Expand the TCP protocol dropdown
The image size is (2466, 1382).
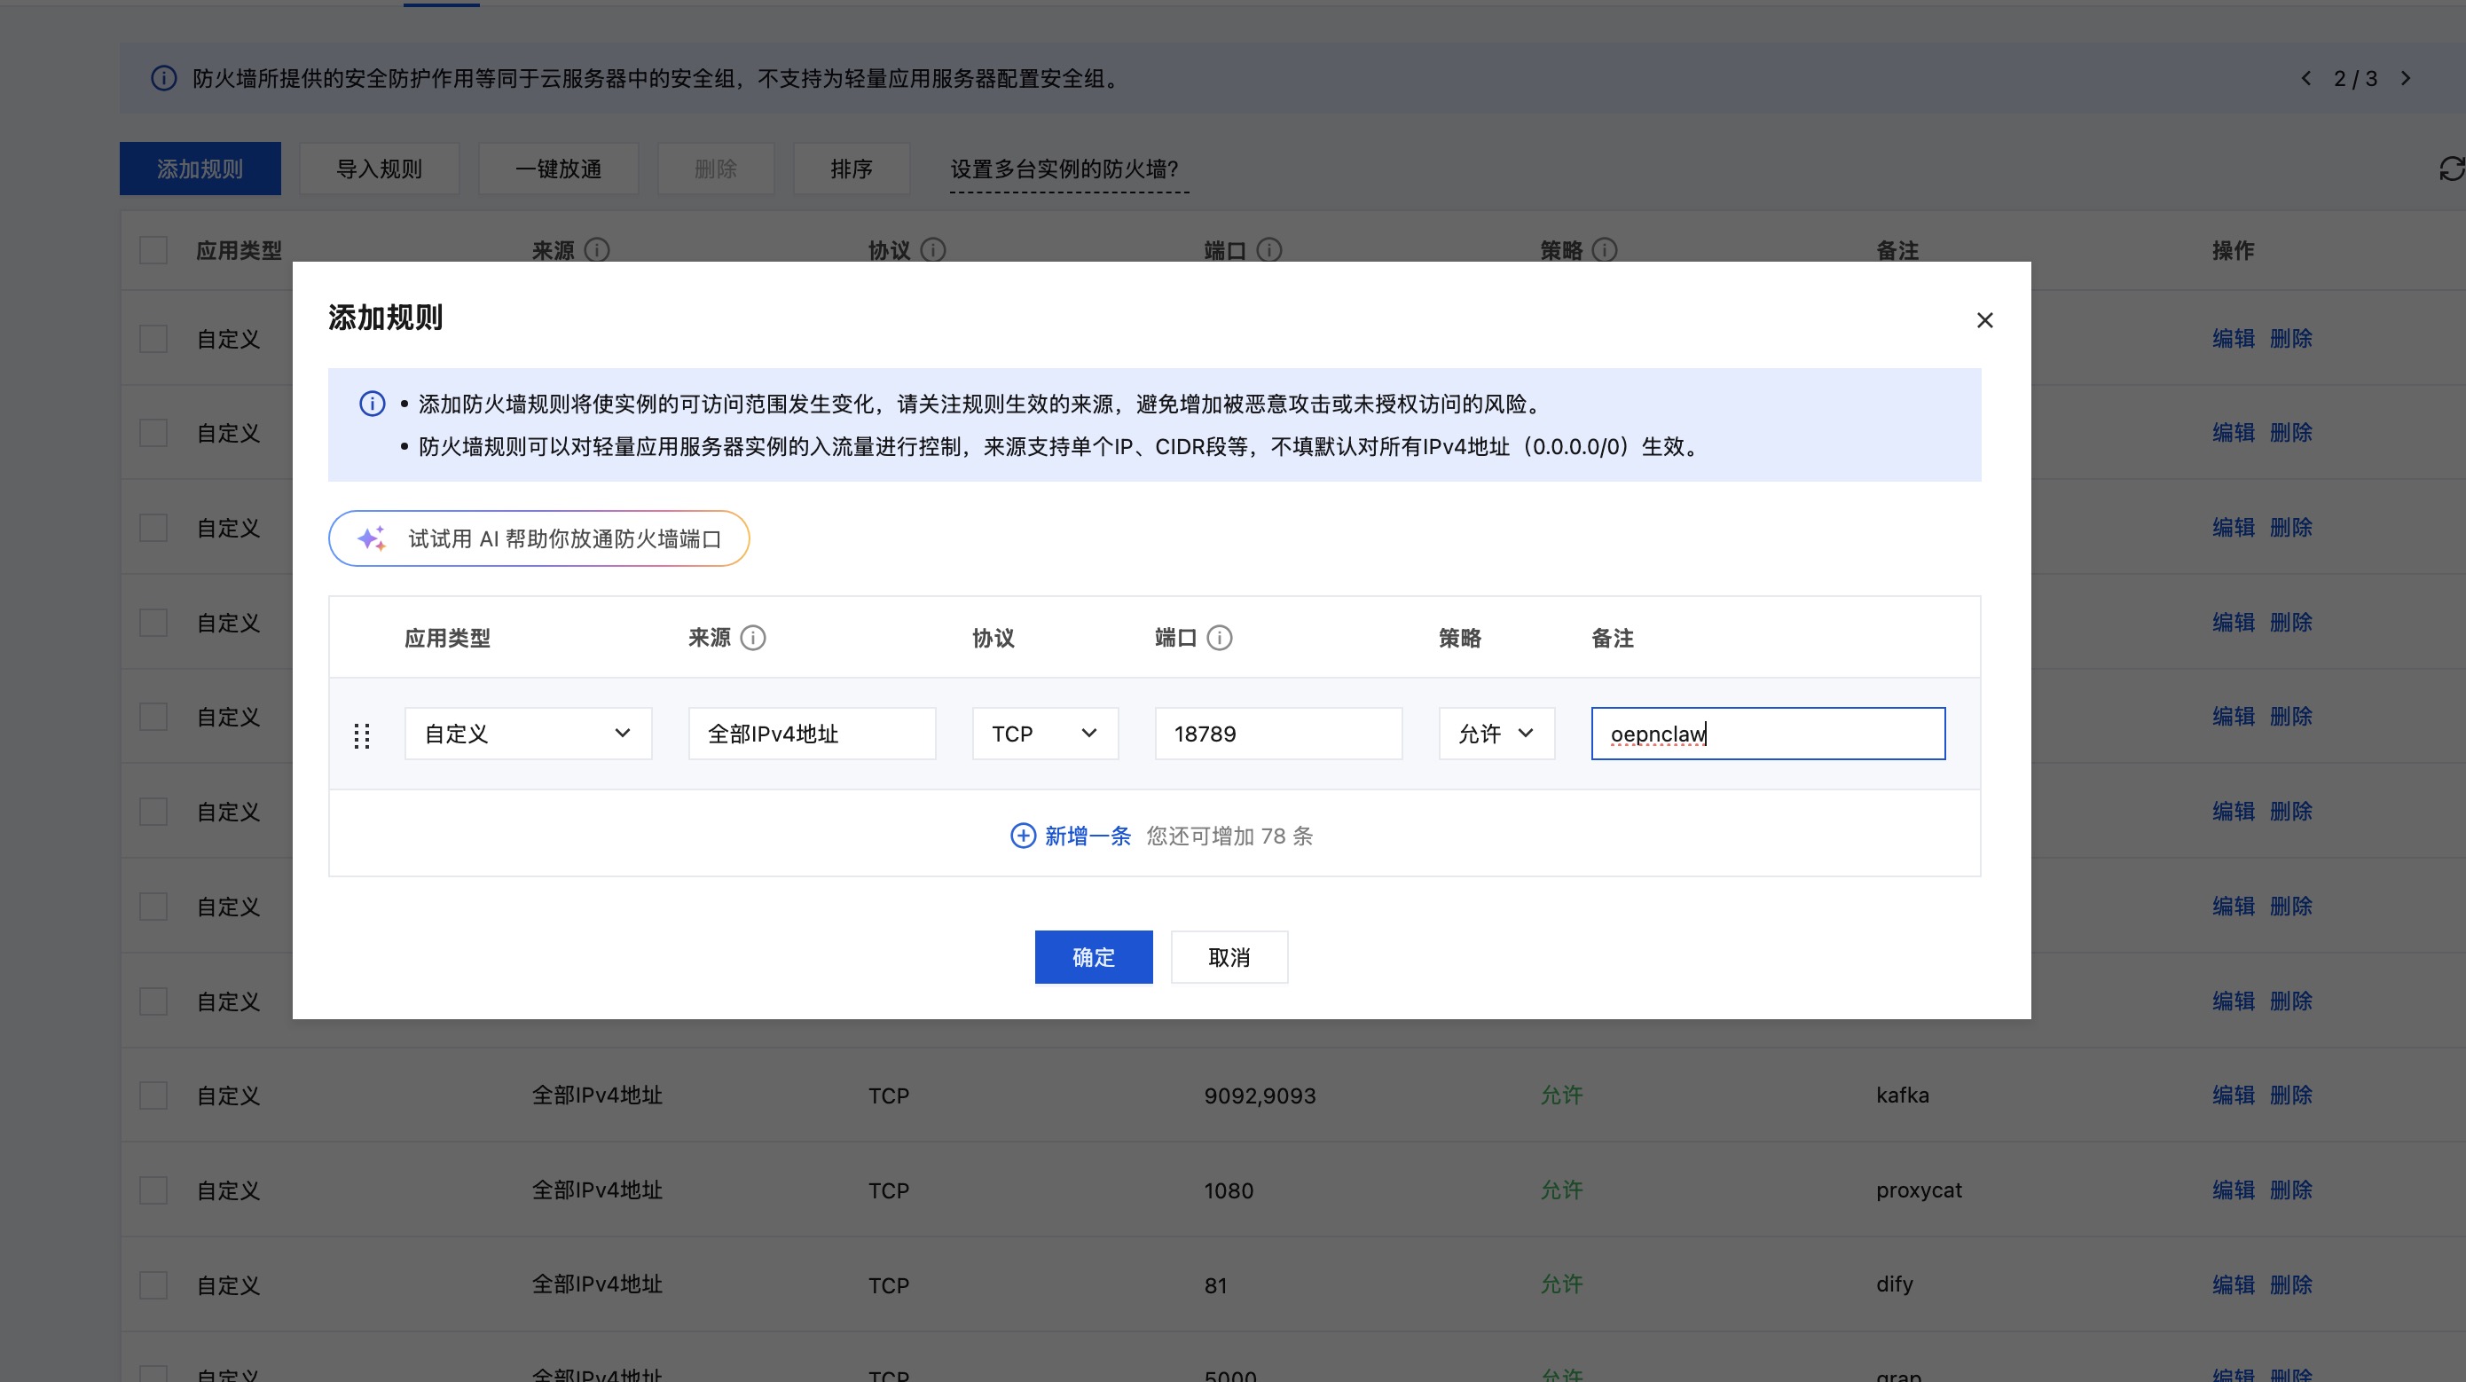[x=1044, y=733]
